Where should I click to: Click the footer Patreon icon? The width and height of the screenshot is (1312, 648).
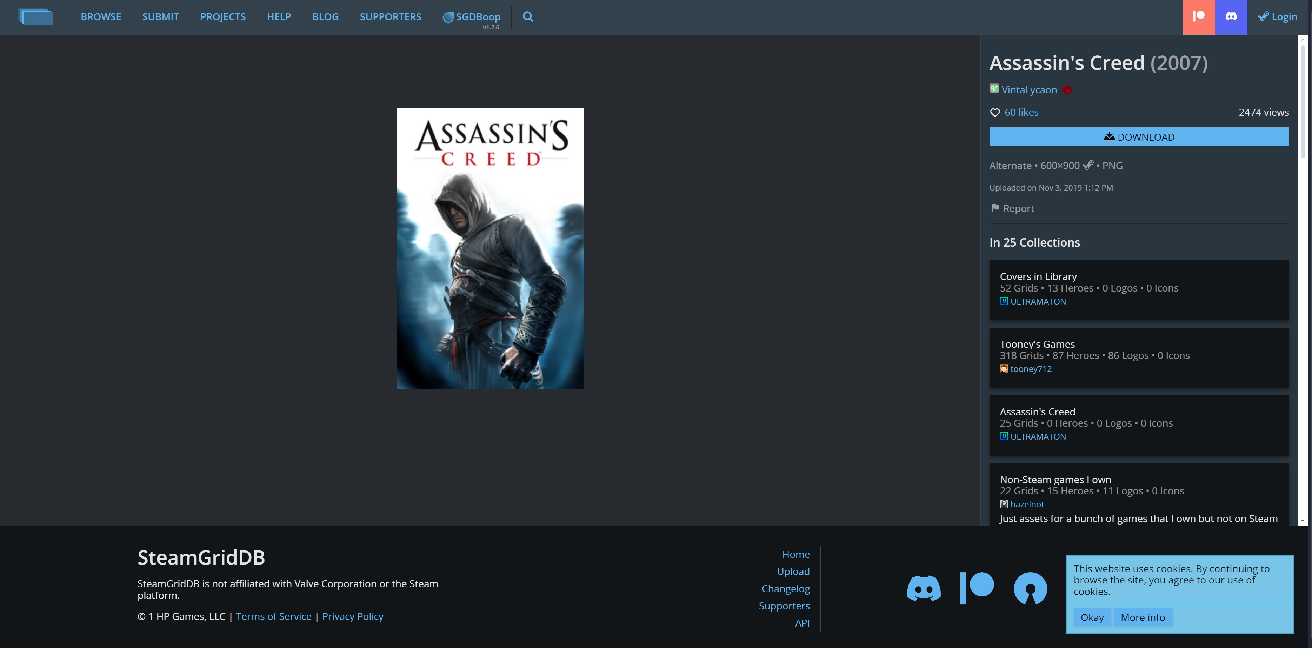point(977,588)
